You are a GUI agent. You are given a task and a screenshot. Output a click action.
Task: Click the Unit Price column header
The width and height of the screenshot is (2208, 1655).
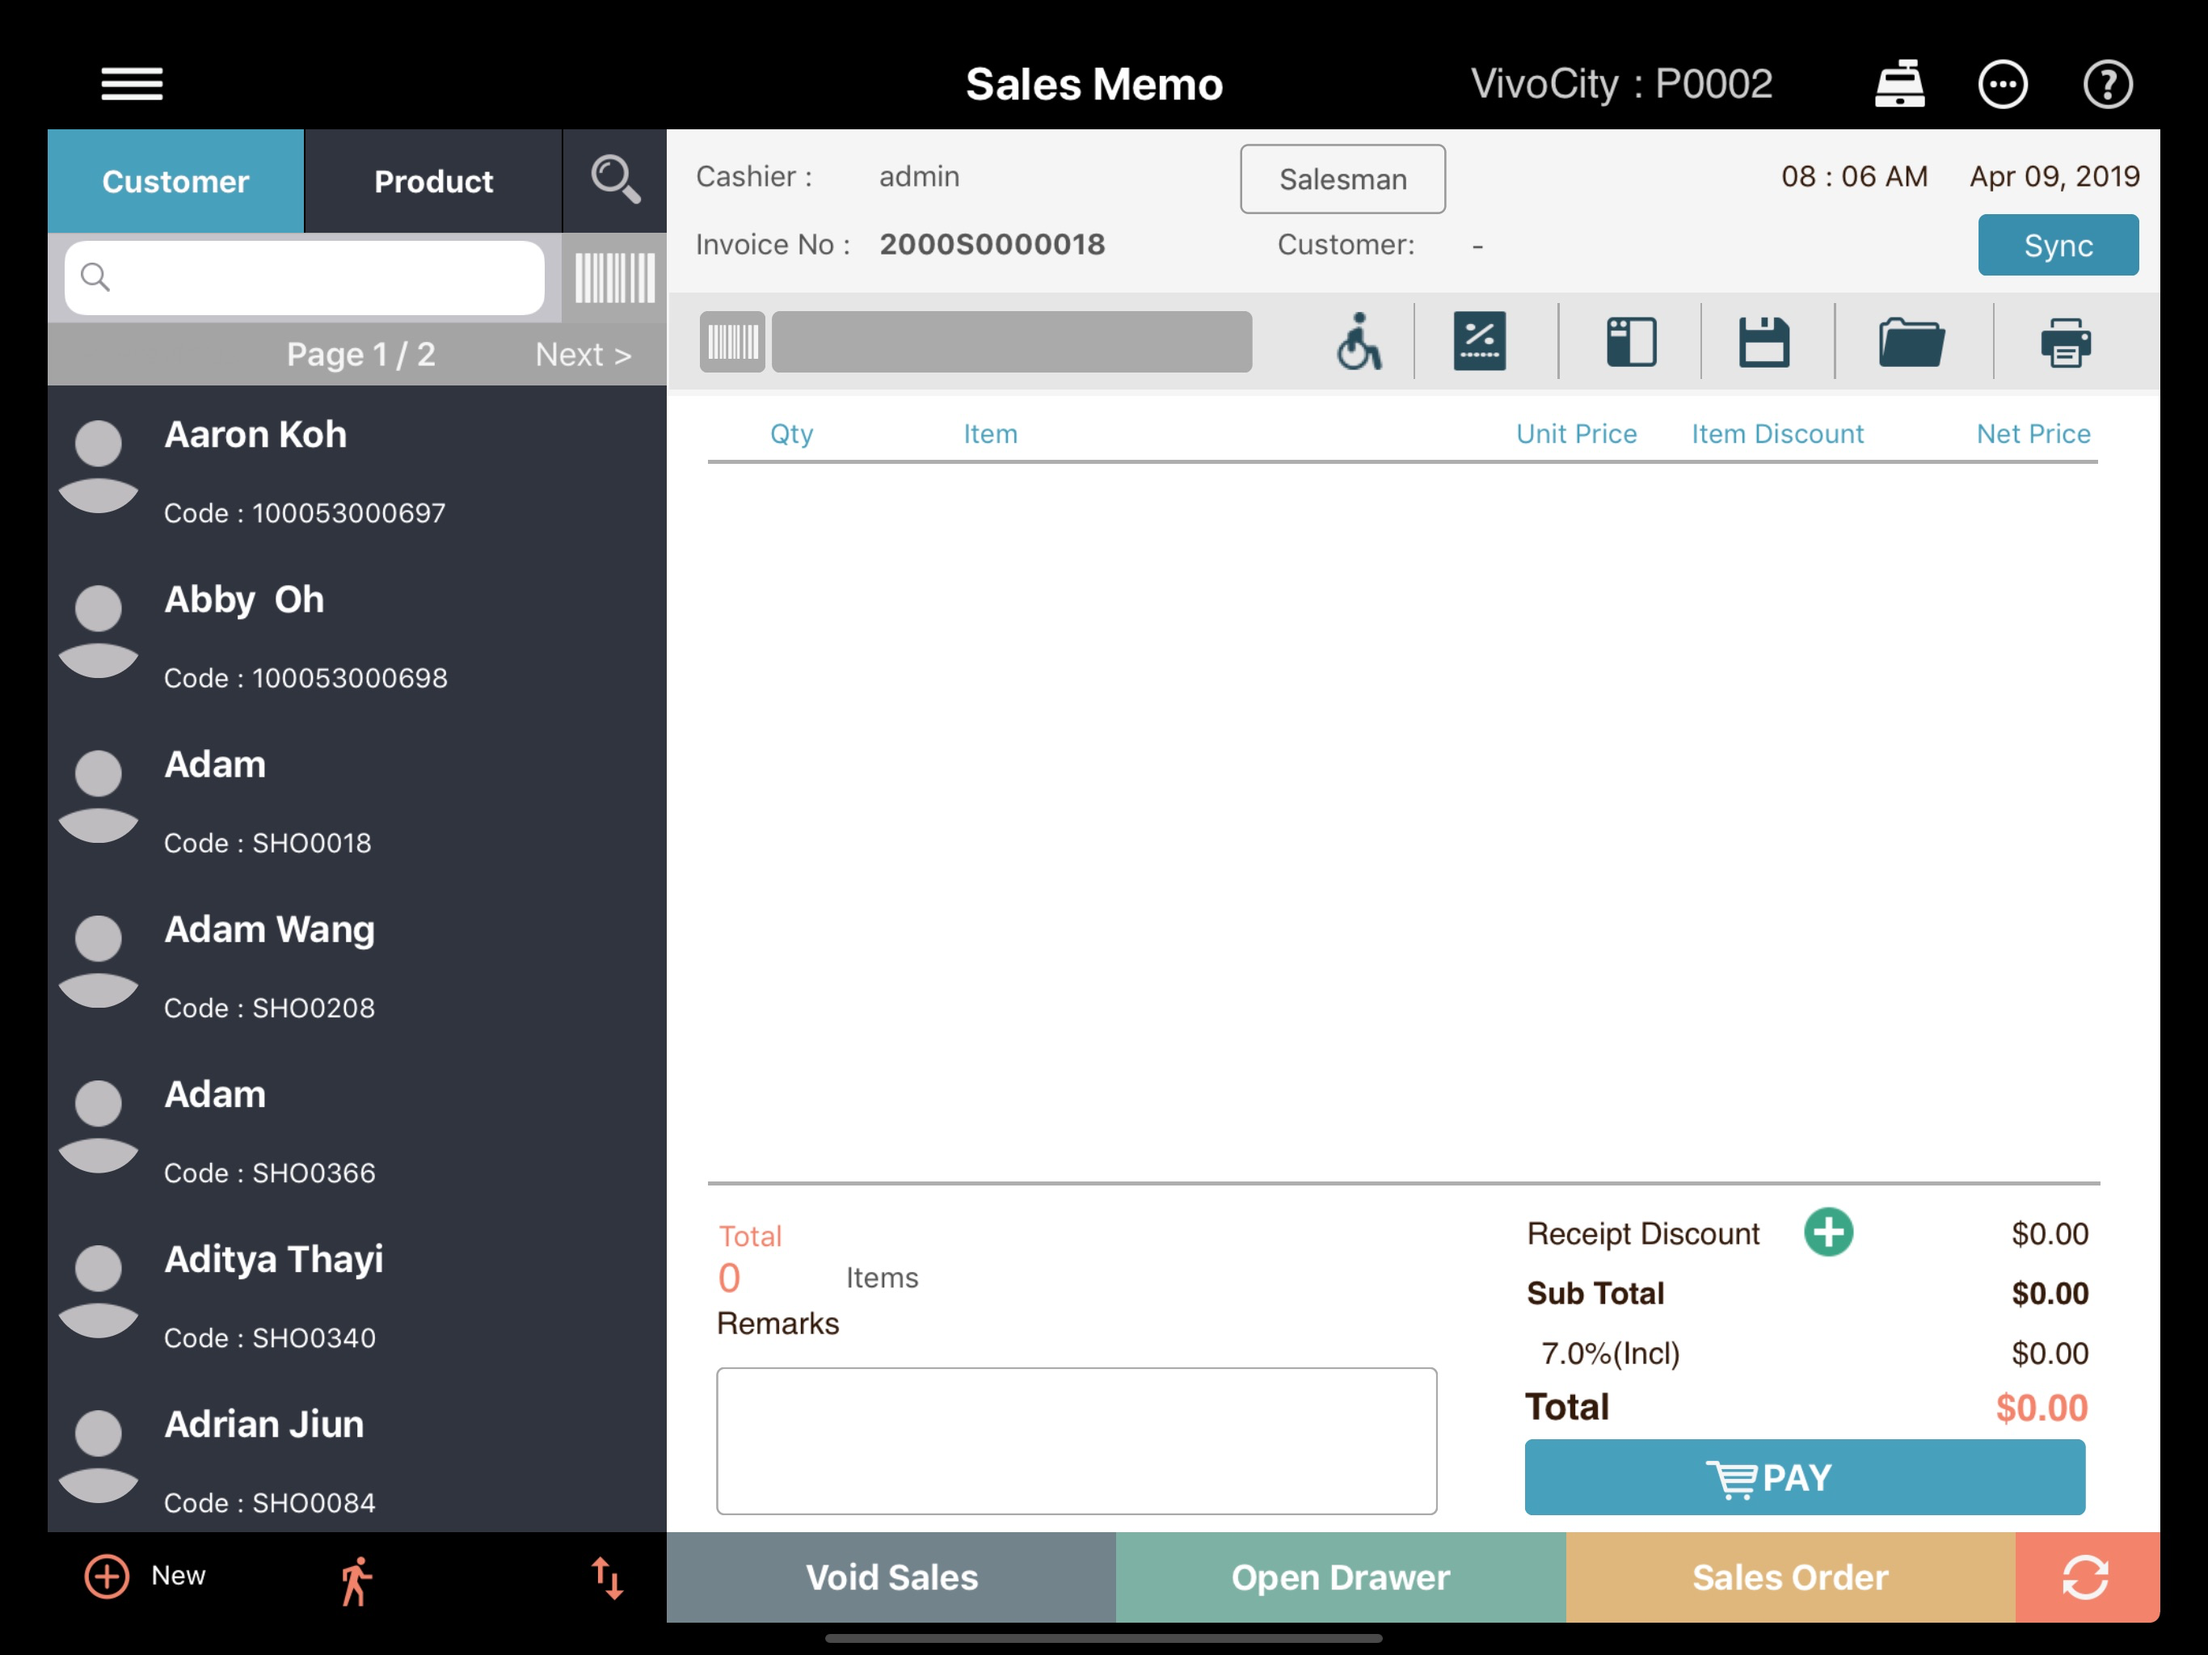coord(1576,433)
